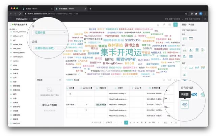The image size is (216, 137).
Task: Choose the fourth trend chart icon
Action: 203,68
